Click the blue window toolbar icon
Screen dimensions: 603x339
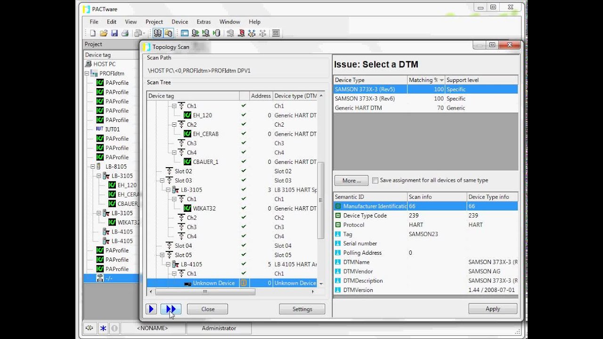click(184, 33)
